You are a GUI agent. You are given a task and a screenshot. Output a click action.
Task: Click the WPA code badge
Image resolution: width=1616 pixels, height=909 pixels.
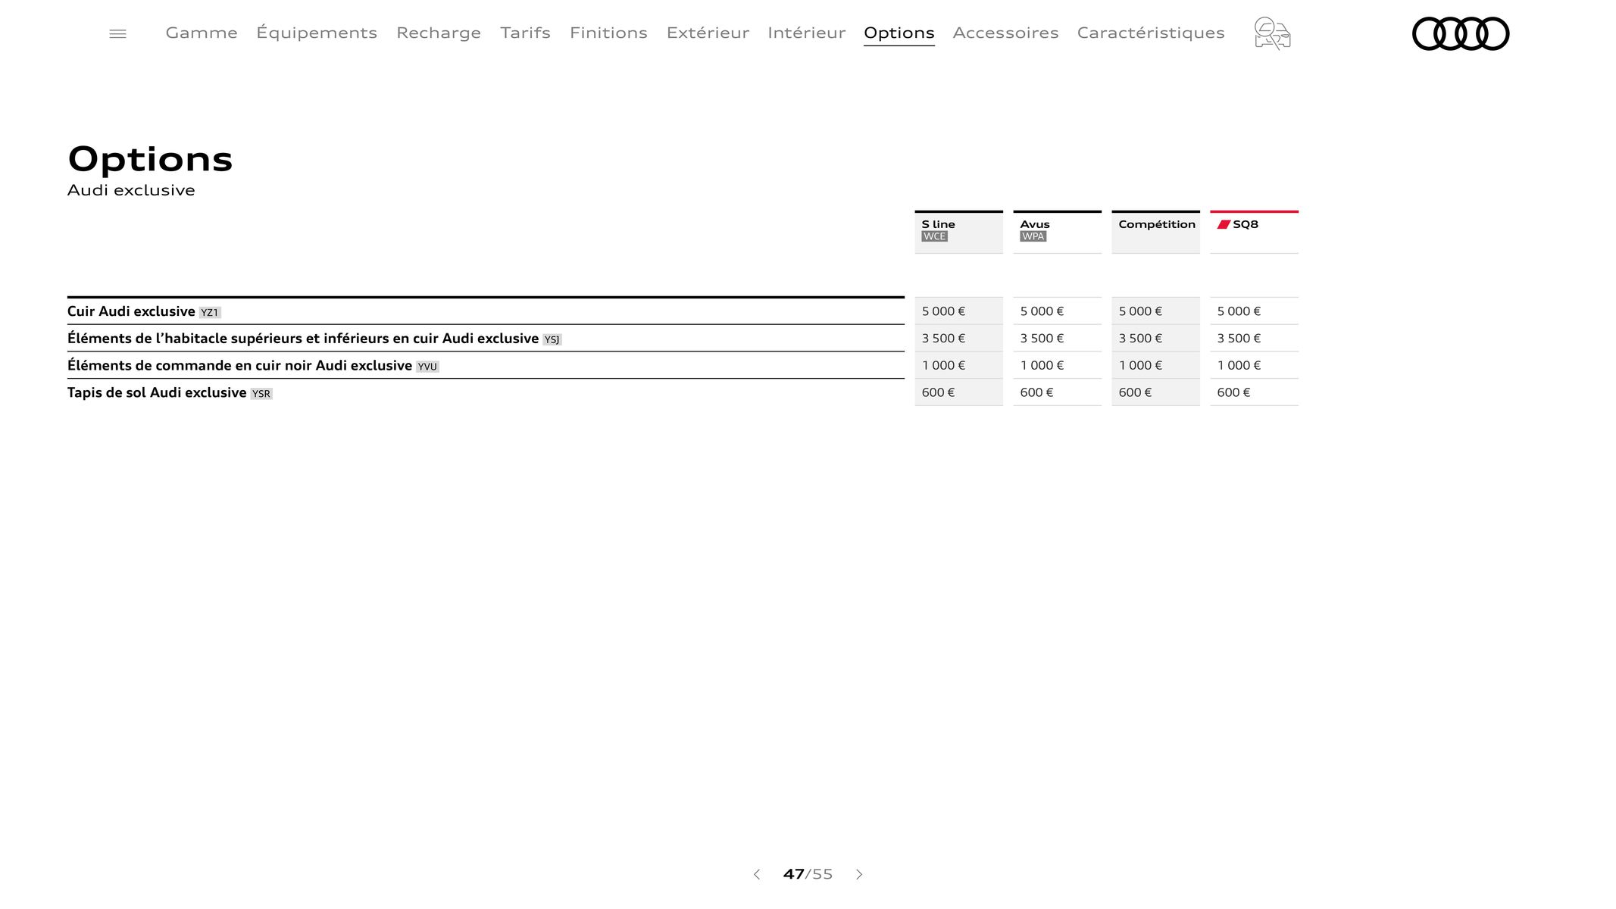(x=1033, y=236)
